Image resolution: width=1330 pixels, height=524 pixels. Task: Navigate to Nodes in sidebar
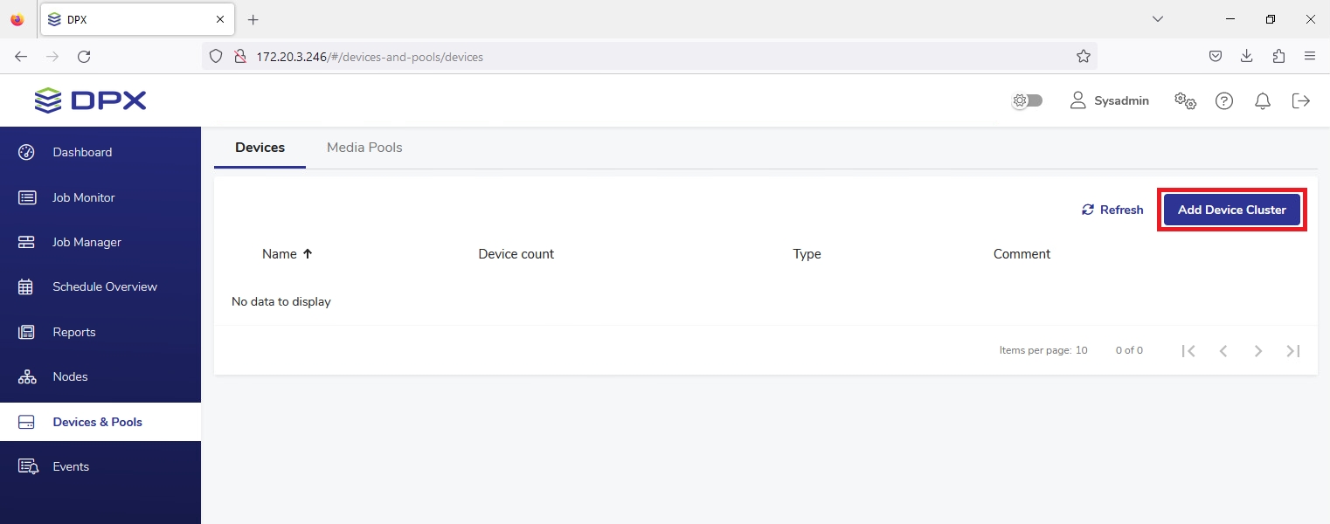pos(70,376)
